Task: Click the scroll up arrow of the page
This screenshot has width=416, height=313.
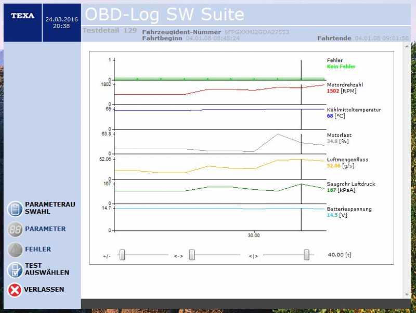Action: tap(407, 46)
